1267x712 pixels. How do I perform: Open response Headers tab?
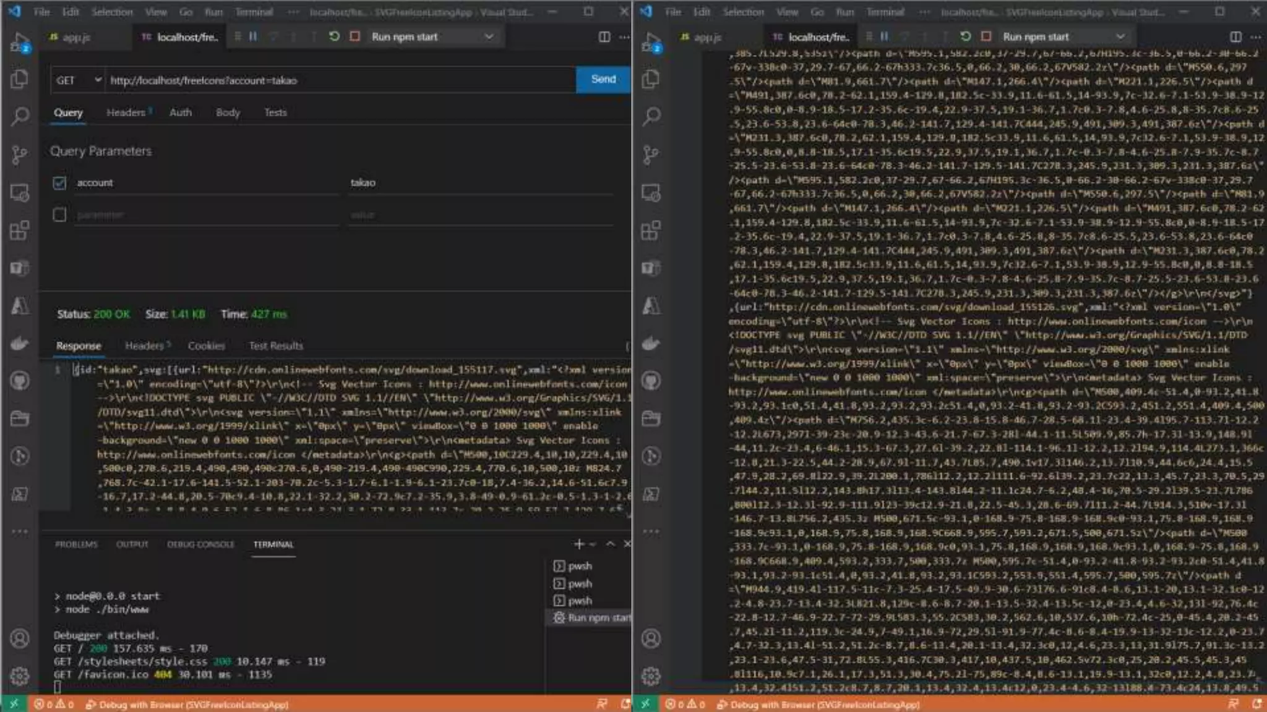145,346
